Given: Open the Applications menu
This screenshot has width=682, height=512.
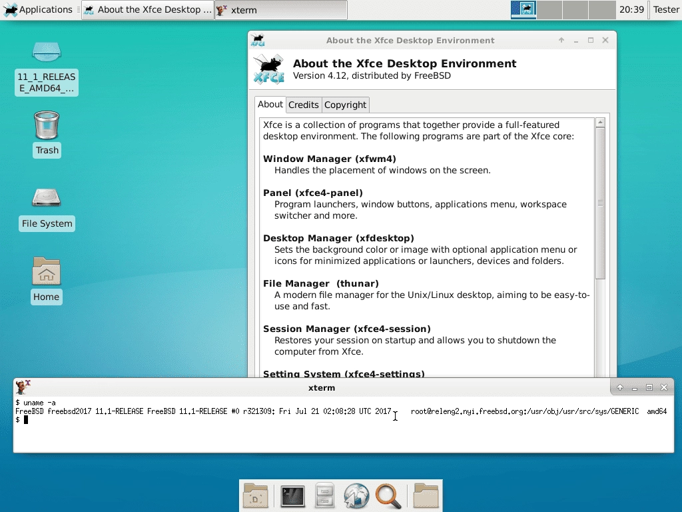Looking at the screenshot, I should point(37,9).
